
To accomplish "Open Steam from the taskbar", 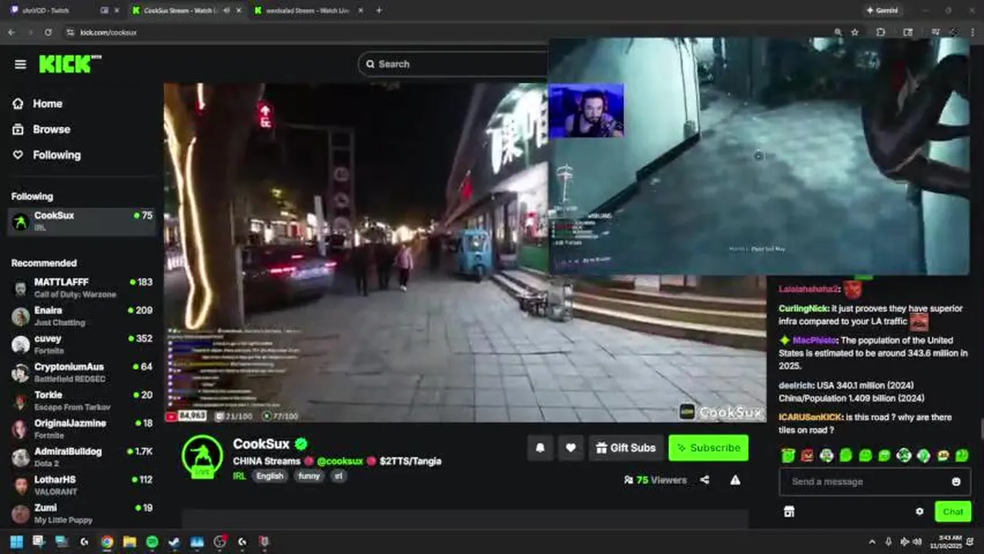I will tap(174, 542).
